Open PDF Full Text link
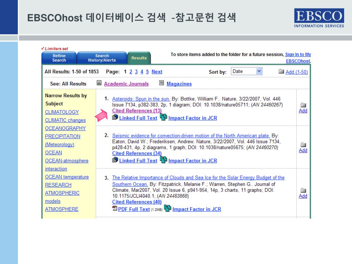The image size is (352, 264). pyautogui.click(x=134, y=209)
